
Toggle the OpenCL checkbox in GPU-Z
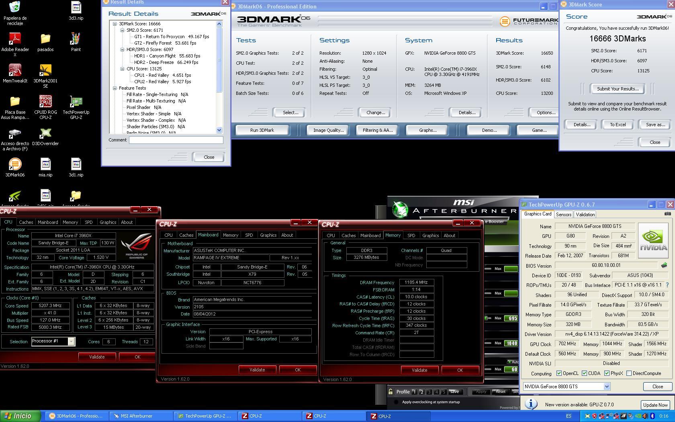tap(559, 373)
